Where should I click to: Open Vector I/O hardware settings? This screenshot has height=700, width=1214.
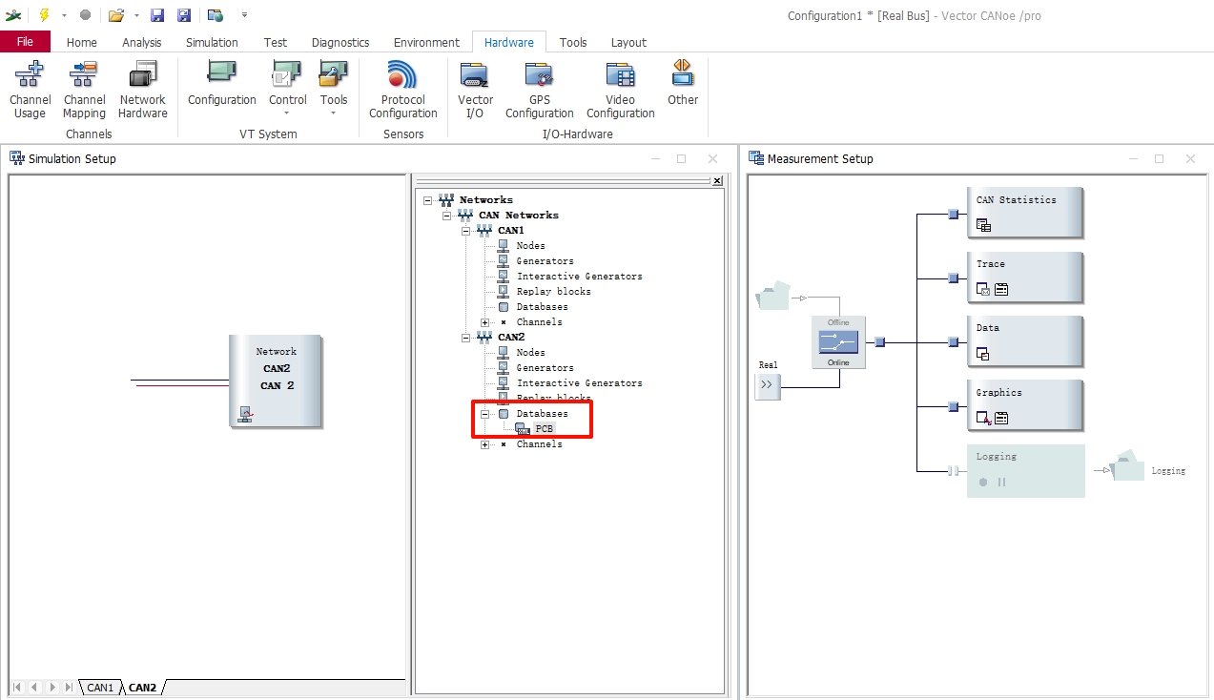click(x=475, y=89)
